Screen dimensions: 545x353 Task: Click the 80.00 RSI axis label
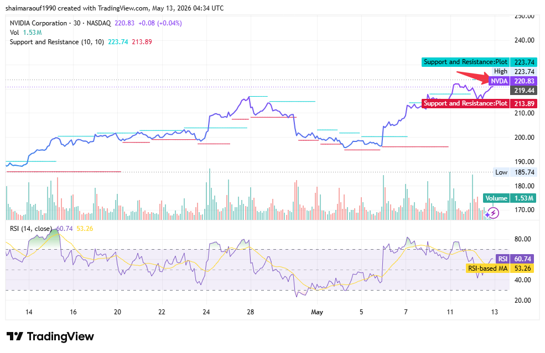pyautogui.click(x=522, y=239)
